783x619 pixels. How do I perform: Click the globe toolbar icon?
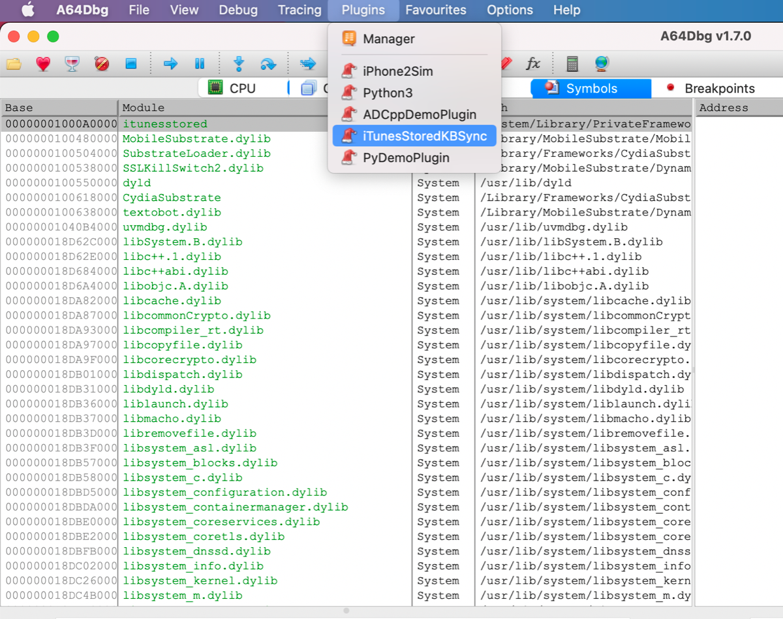click(x=602, y=64)
